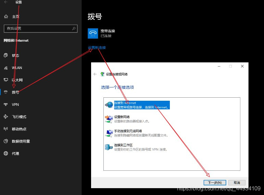Select the 拨号 sidebar entry
Image resolution: width=264 pixels, height=195 pixels.
pyautogui.click(x=15, y=92)
